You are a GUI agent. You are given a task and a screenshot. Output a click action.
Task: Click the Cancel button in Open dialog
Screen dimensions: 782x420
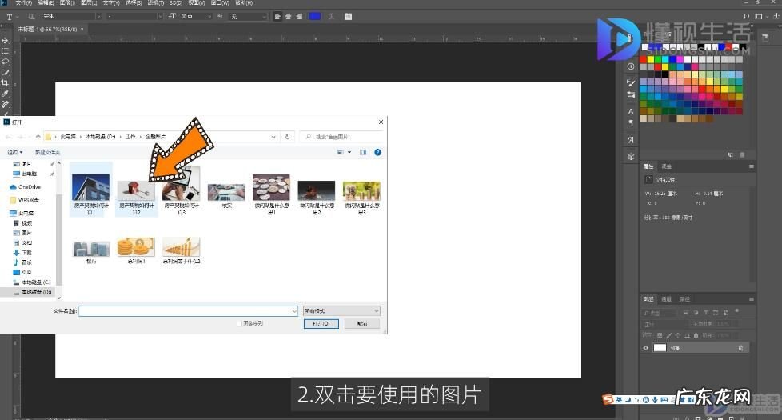[362, 324]
